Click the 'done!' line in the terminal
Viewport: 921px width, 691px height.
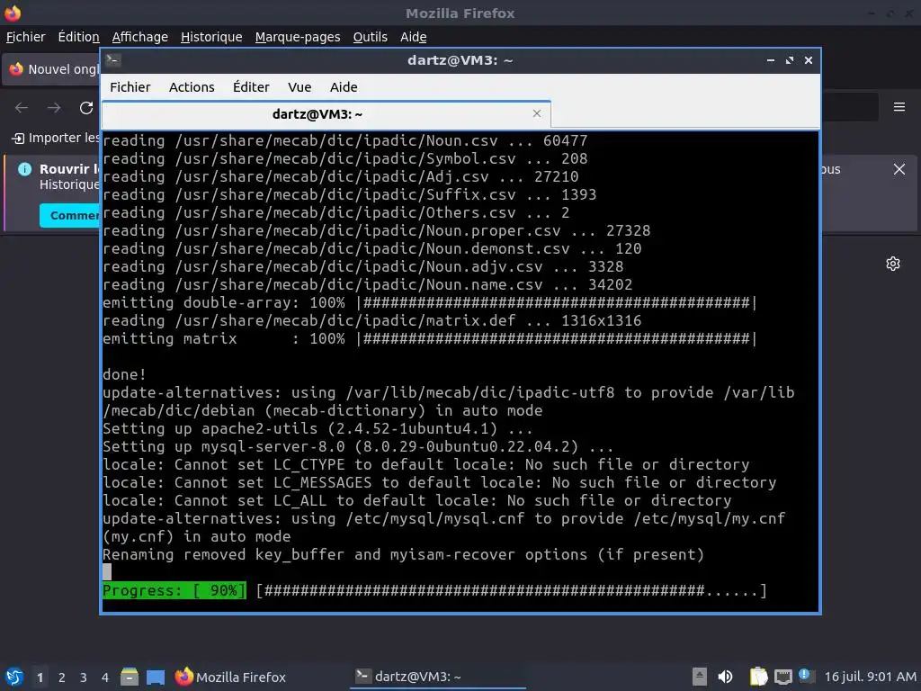124,374
